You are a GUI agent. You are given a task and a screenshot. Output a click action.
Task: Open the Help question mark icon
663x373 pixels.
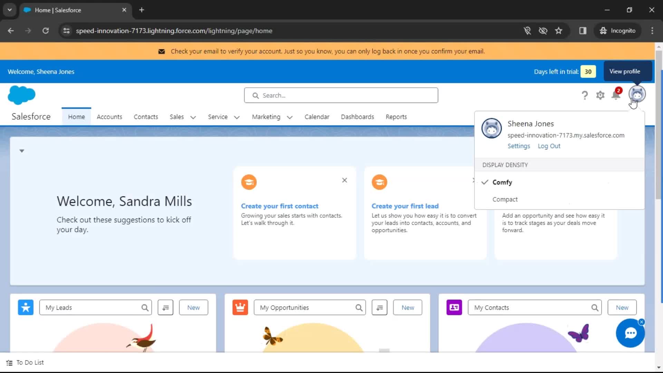tap(585, 95)
